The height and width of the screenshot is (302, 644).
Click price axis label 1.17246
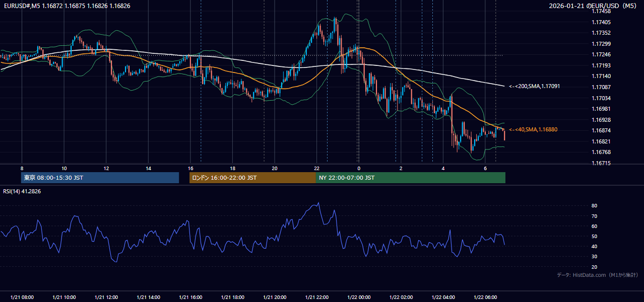click(x=601, y=54)
